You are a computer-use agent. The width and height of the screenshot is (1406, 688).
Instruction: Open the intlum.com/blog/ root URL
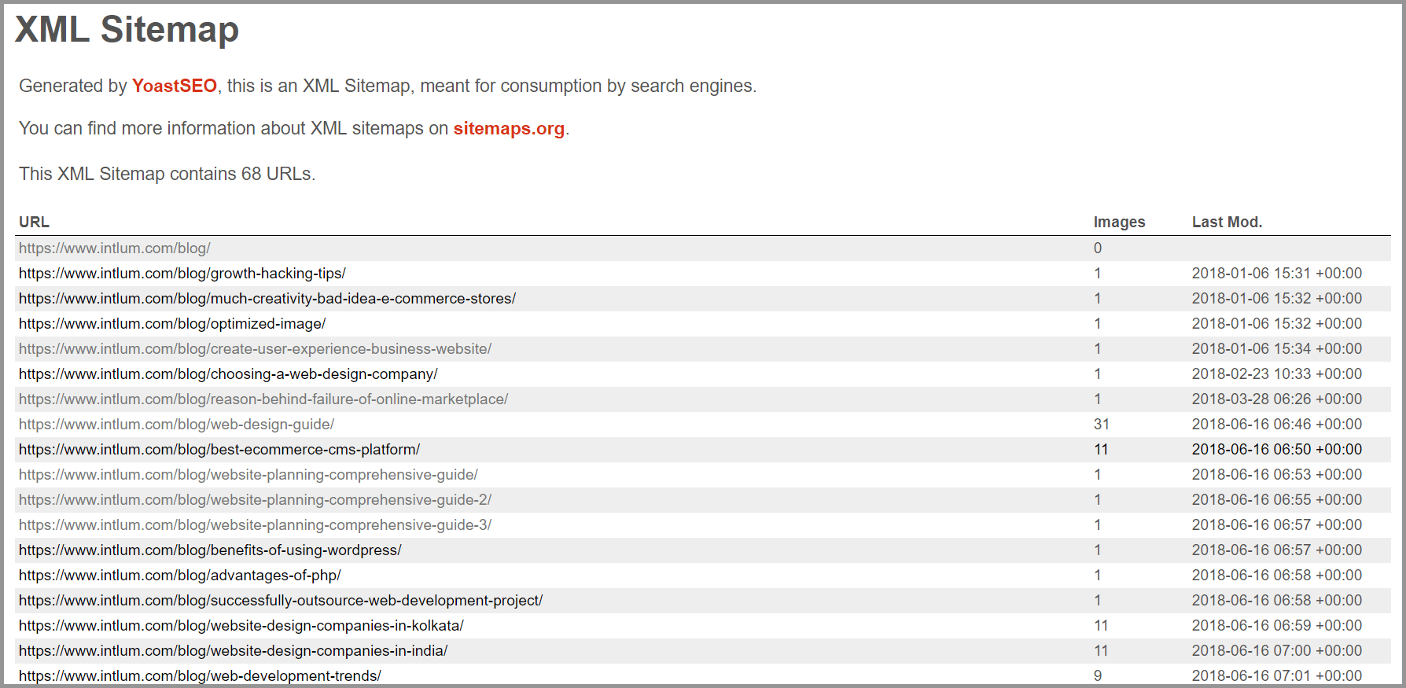[115, 248]
